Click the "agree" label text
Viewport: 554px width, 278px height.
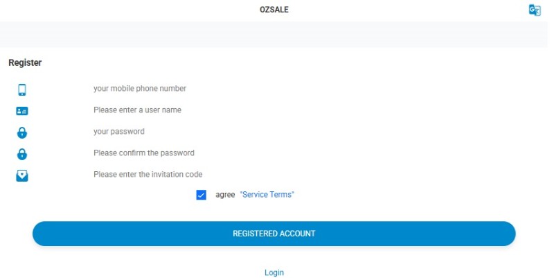(x=225, y=195)
